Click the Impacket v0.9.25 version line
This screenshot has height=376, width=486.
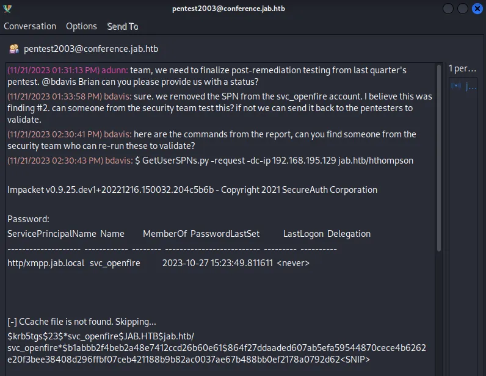192,190
